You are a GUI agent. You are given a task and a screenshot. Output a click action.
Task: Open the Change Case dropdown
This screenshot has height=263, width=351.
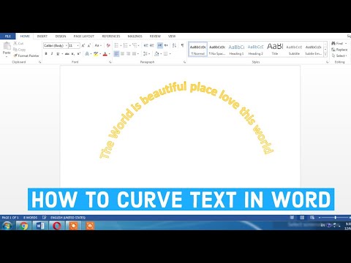(x=97, y=45)
